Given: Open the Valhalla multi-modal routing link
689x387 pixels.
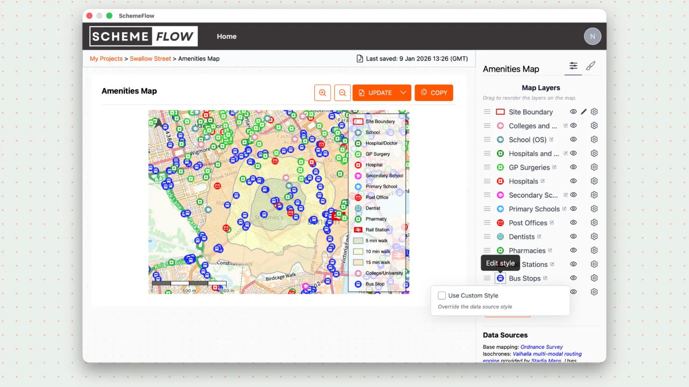Looking at the screenshot, I should click(547, 354).
